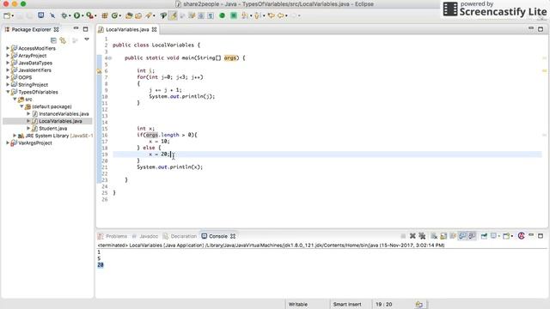Switch to LocalVariables.java editor tab
550x309 pixels.
[x=127, y=30]
